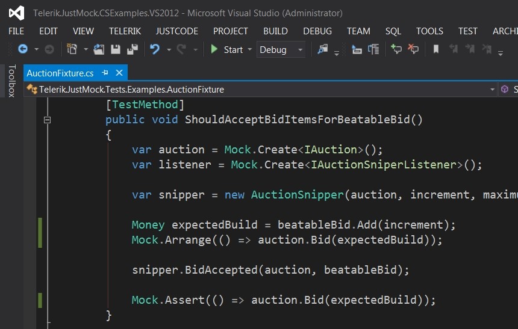Click Uncomment Selected Lines icon

point(413,49)
